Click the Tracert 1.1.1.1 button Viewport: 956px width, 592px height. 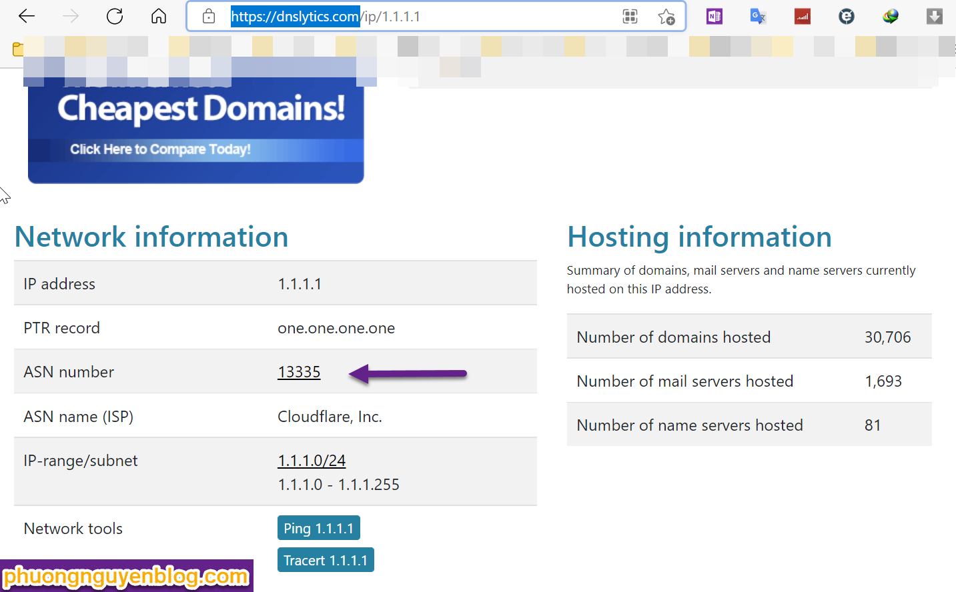[326, 560]
